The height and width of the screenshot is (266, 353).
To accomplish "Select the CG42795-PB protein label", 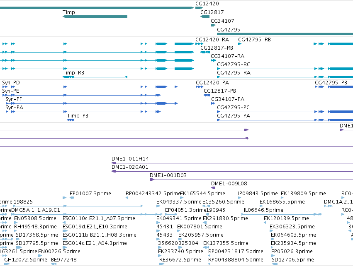I will tap(331, 83).
